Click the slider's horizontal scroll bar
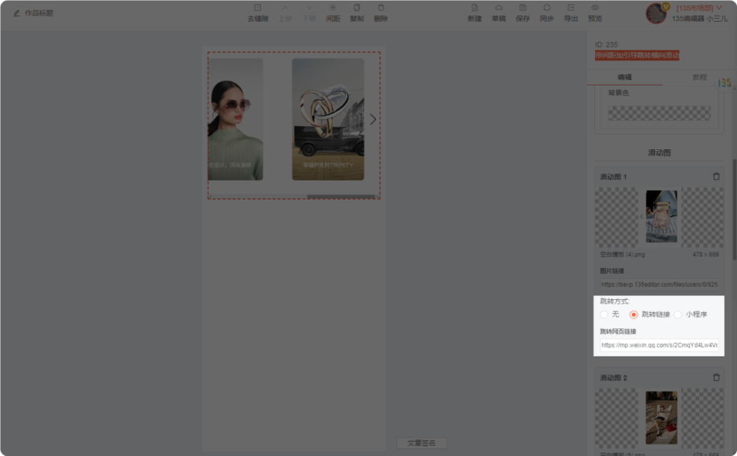The width and height of the screenshot is (737, 456). click(x=341, y=197)
